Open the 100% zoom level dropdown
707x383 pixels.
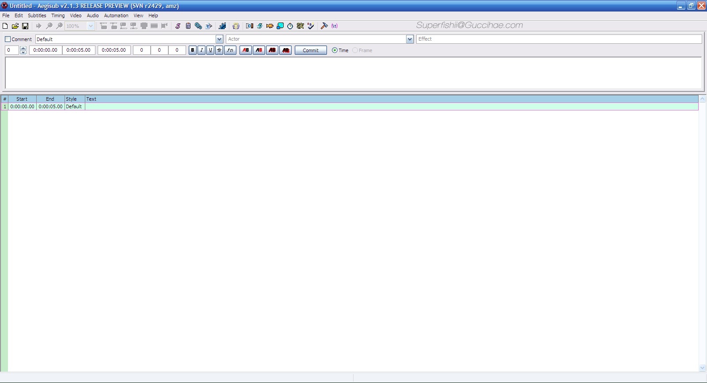tap(91, 26)
